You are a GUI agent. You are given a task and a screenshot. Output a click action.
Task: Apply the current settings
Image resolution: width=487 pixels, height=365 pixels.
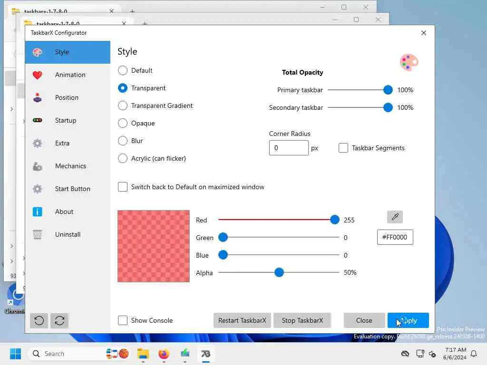coord(408,320)
